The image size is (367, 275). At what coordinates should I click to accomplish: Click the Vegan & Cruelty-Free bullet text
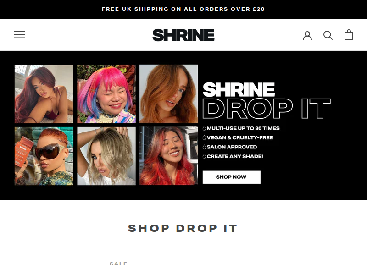[240, 138]
